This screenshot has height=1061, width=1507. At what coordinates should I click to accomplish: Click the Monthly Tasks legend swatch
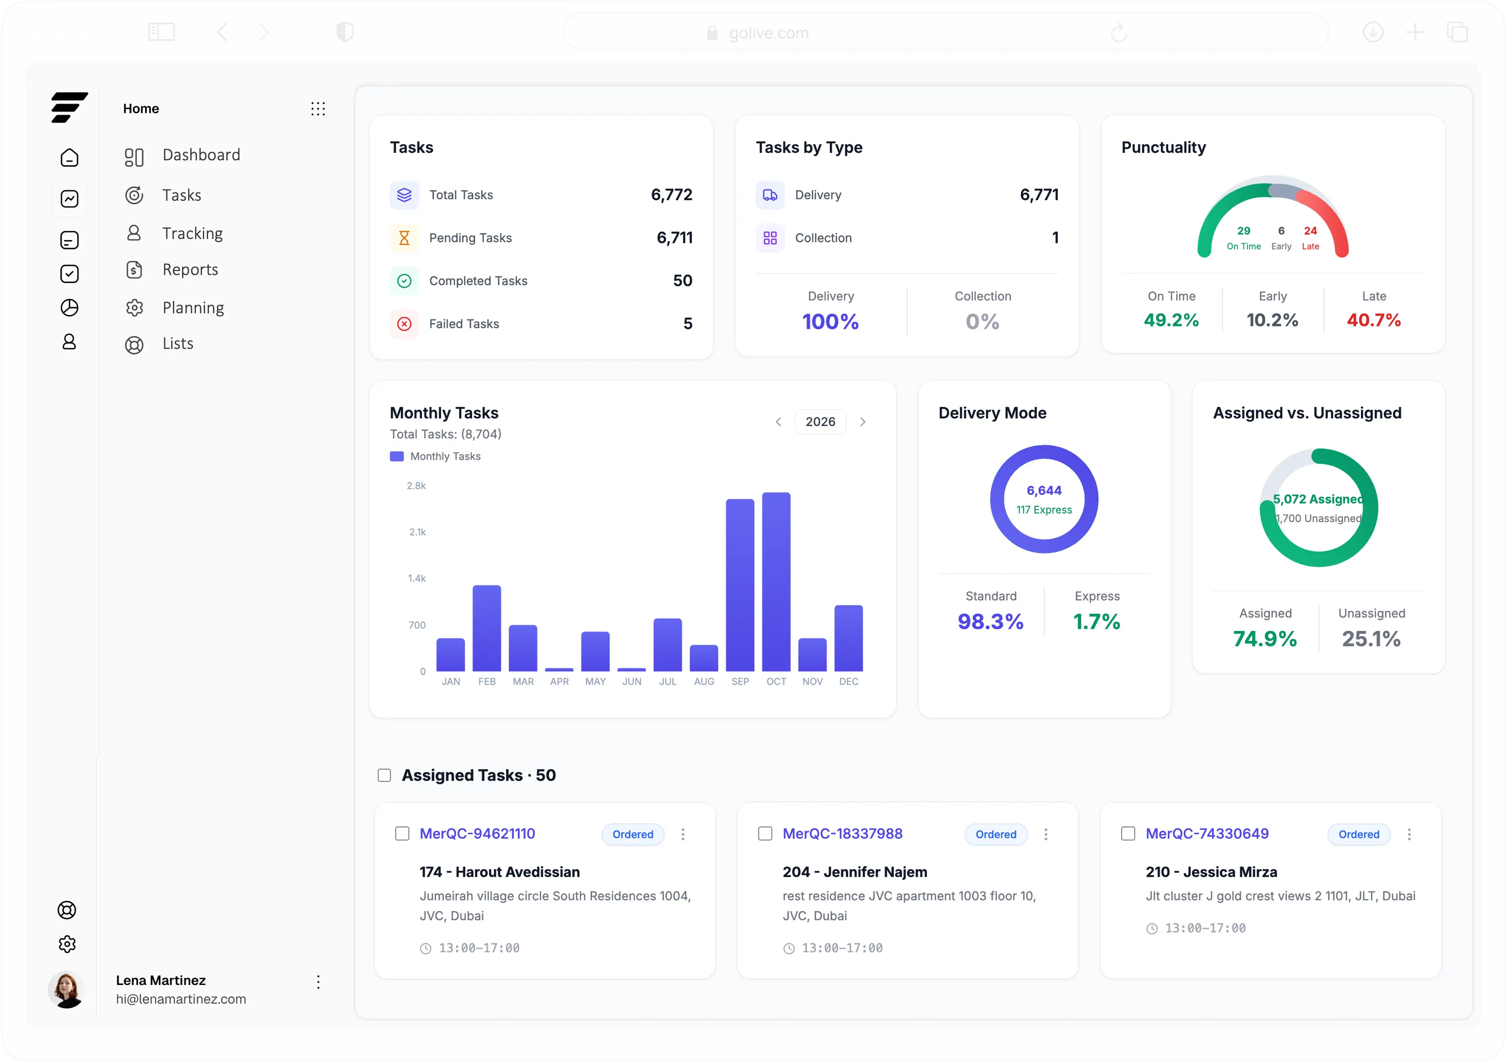pyautogui.click(x=397, y=456)
